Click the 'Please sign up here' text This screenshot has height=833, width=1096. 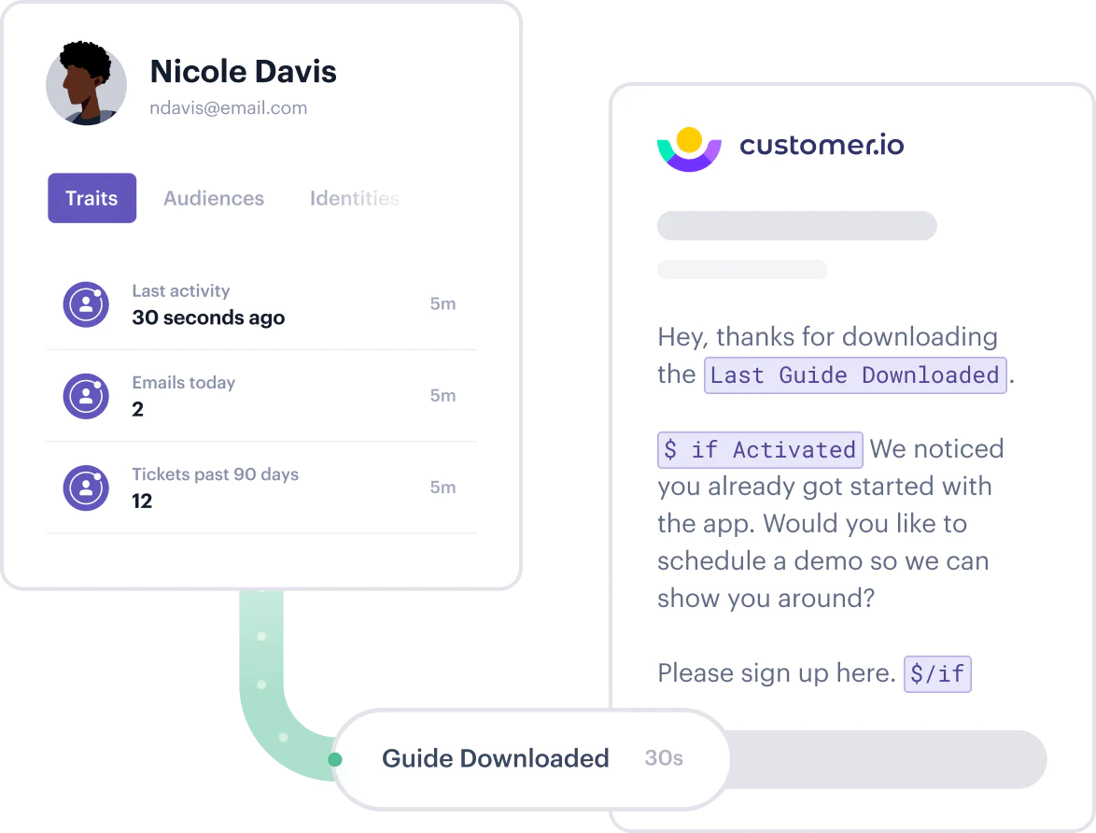pyautogui.click(x=776, y=673)
